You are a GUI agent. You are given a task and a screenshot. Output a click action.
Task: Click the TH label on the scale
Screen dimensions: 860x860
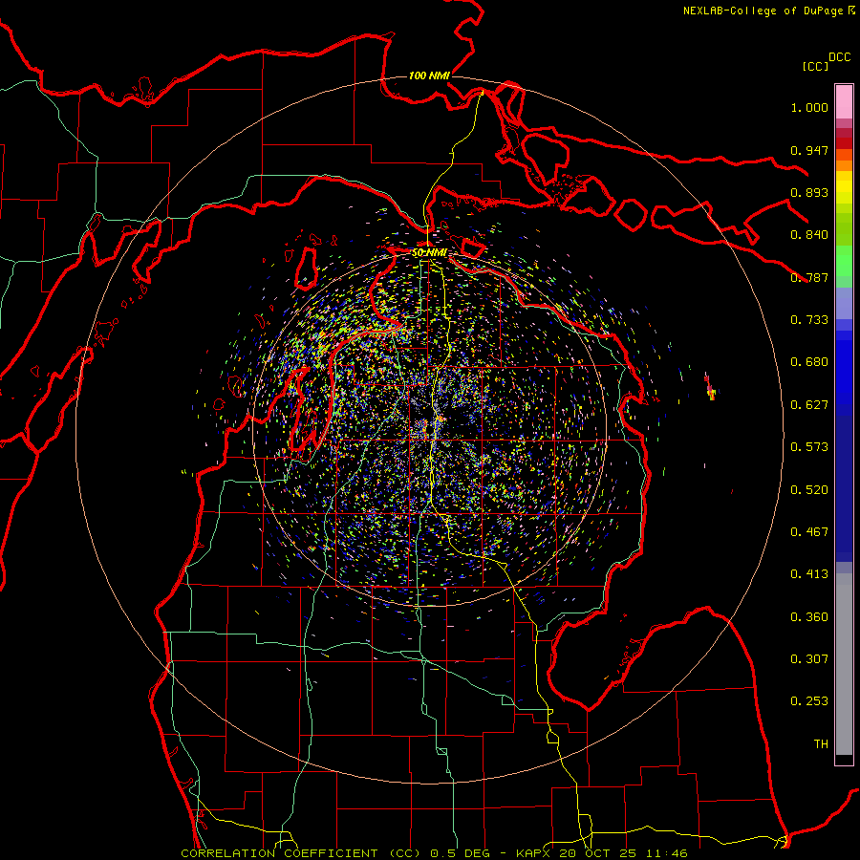[x=821, y=744]
